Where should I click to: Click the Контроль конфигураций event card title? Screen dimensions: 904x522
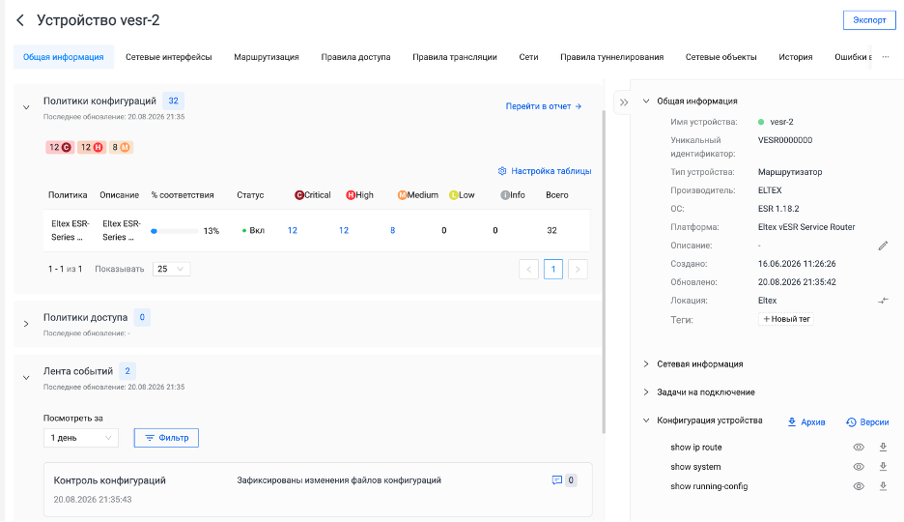109,480
